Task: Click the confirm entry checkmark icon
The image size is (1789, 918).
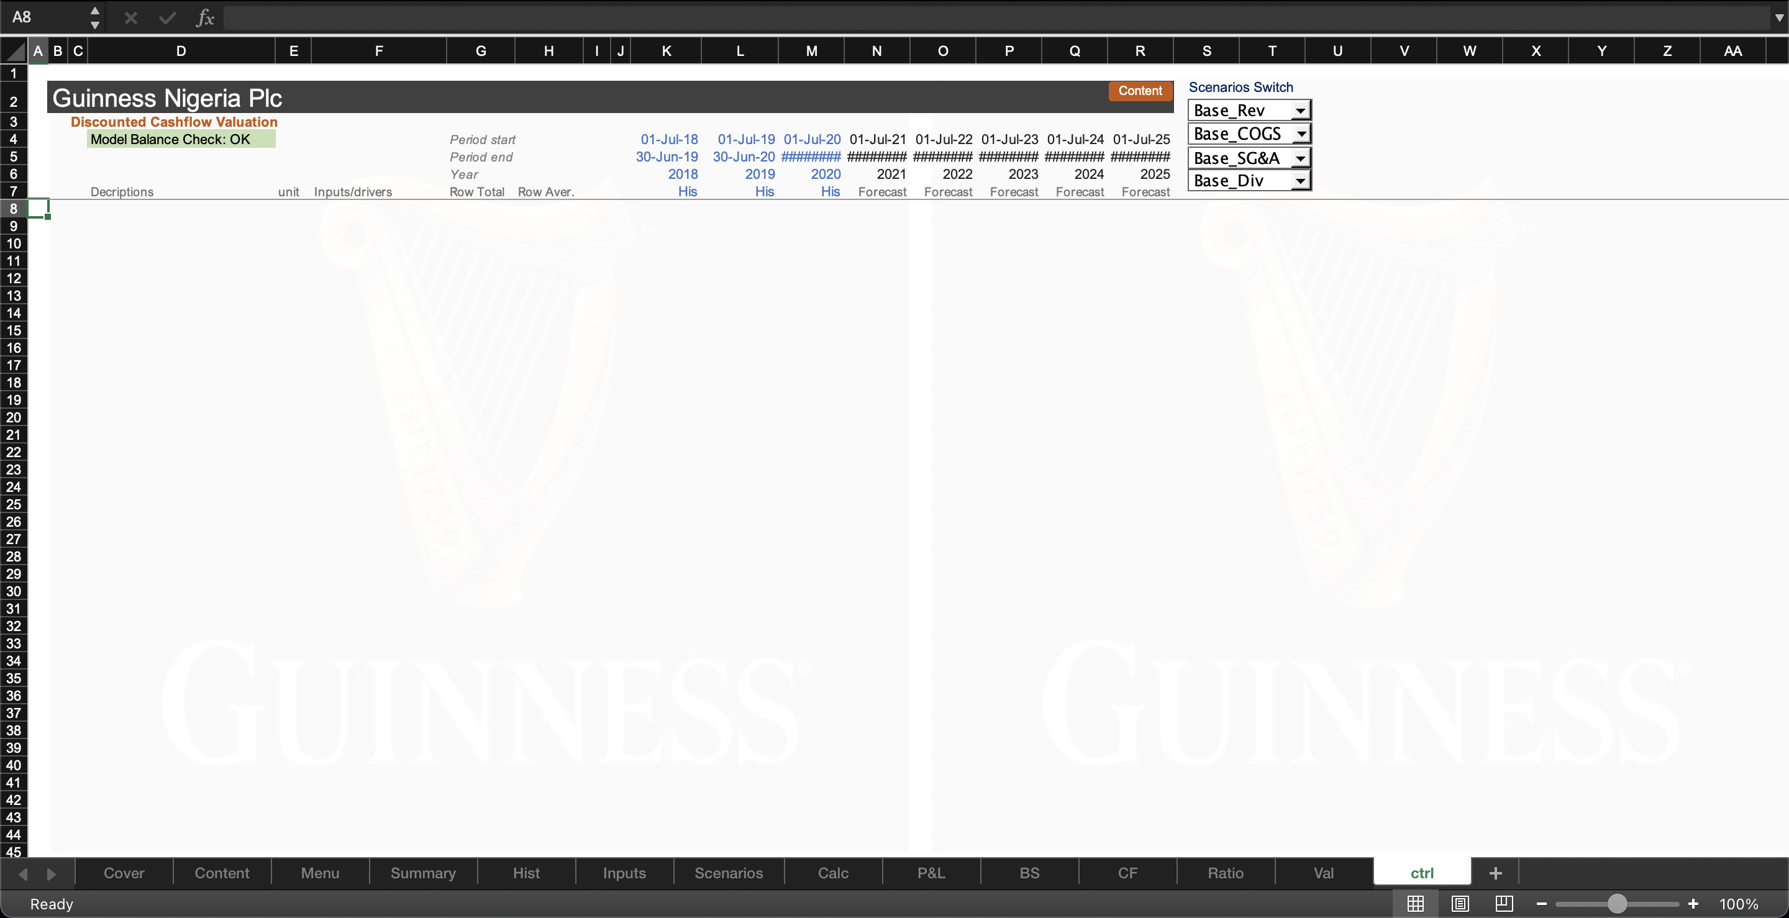Action: point(167,18)
